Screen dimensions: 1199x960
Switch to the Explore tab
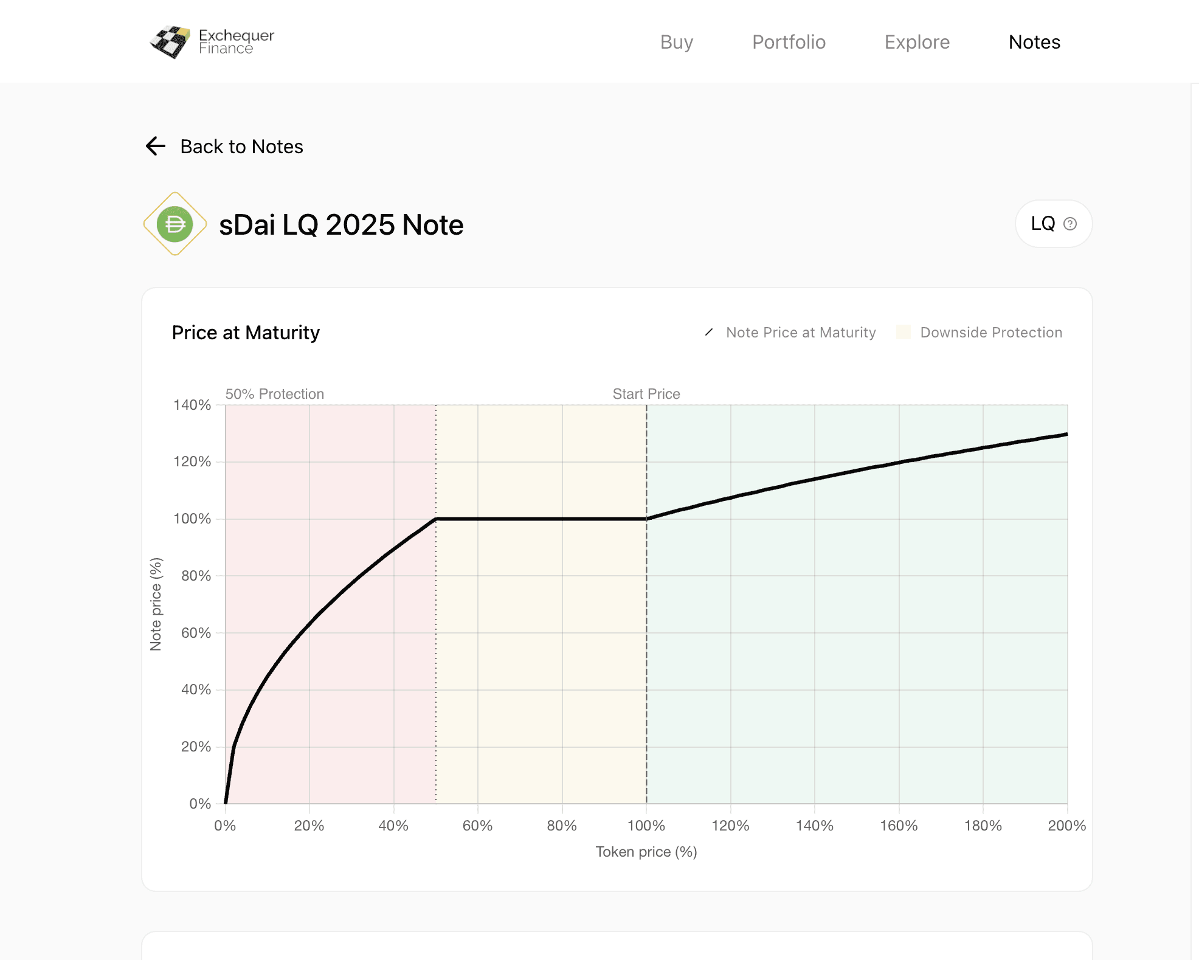[917, 42]
